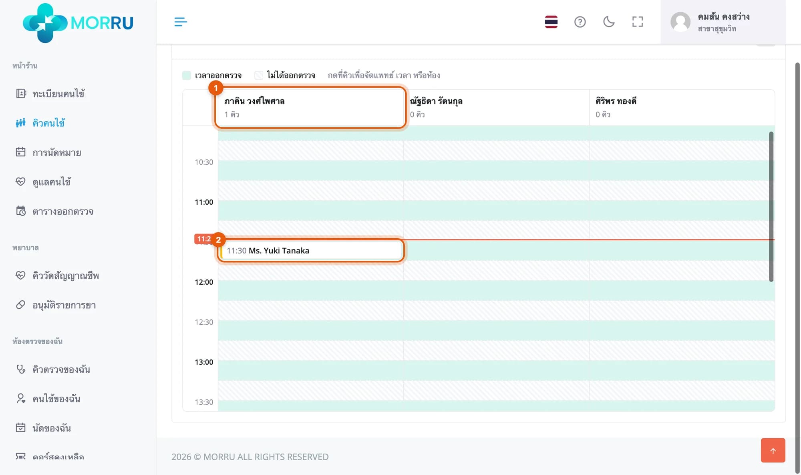
Task: Click the orange scroll-to-top arrow button
Action: (773, 451)
